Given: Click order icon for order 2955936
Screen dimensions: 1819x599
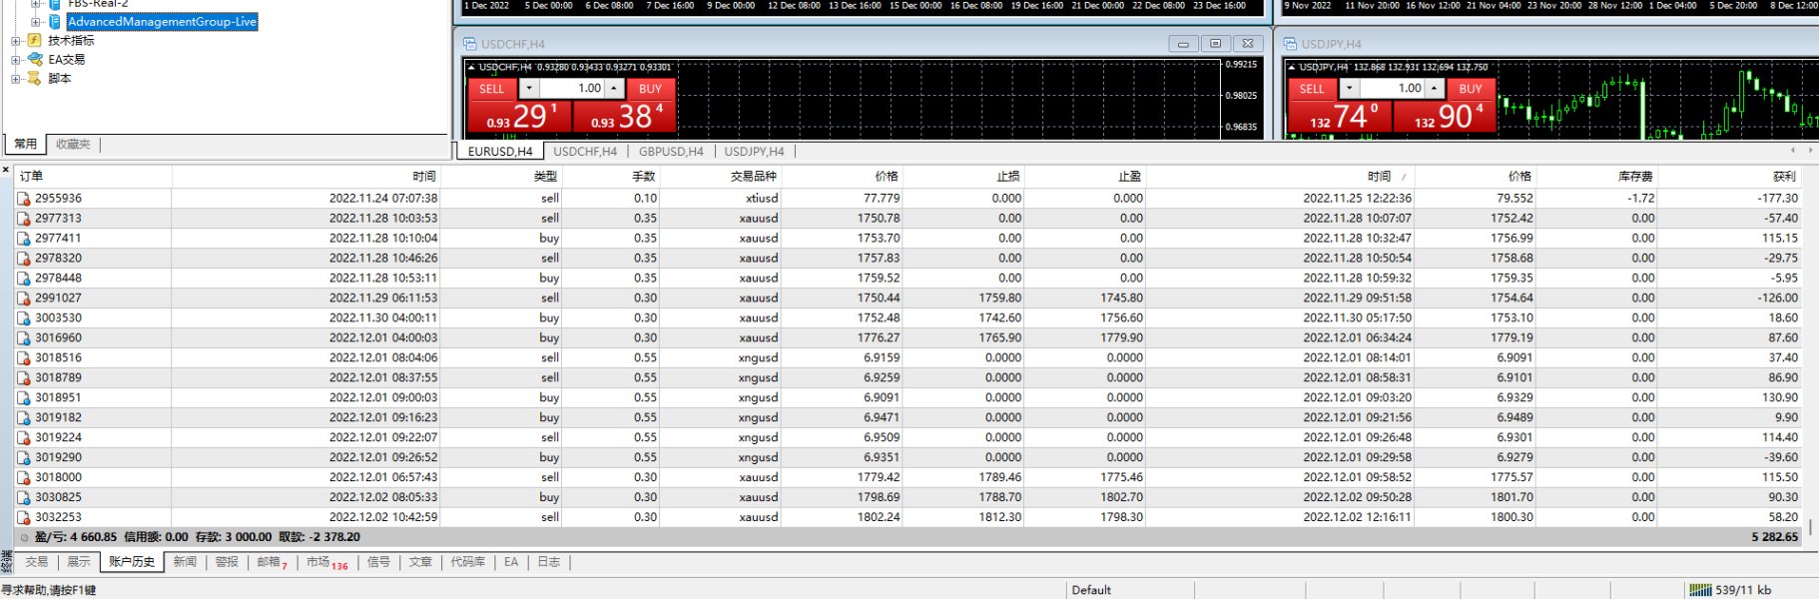Looking at the screenshot, I should 24,199.
